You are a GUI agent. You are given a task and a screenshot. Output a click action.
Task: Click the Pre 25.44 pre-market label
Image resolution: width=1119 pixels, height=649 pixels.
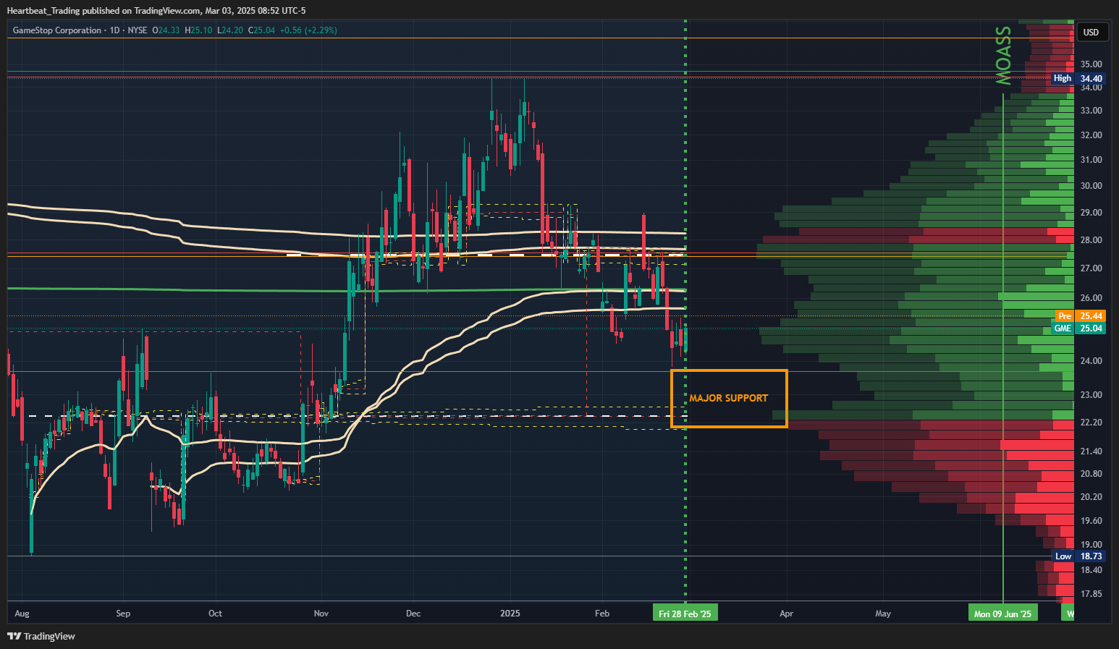(1079, 316)
